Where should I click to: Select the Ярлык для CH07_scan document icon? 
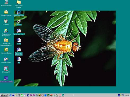click(19, 50)
